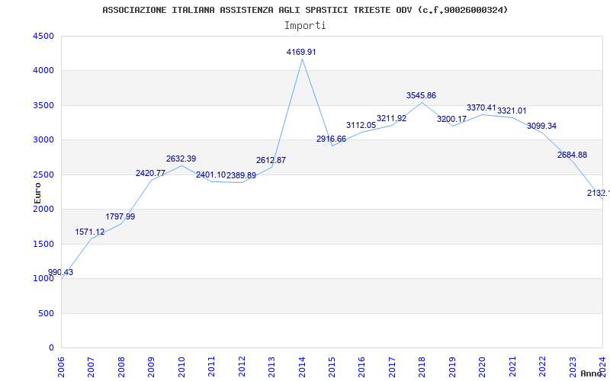Click the partially cut 2132 data label

599,194
